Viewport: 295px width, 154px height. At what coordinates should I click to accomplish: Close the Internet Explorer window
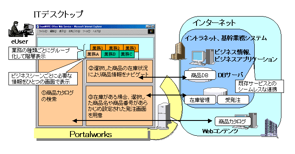[x=153, y=26]
